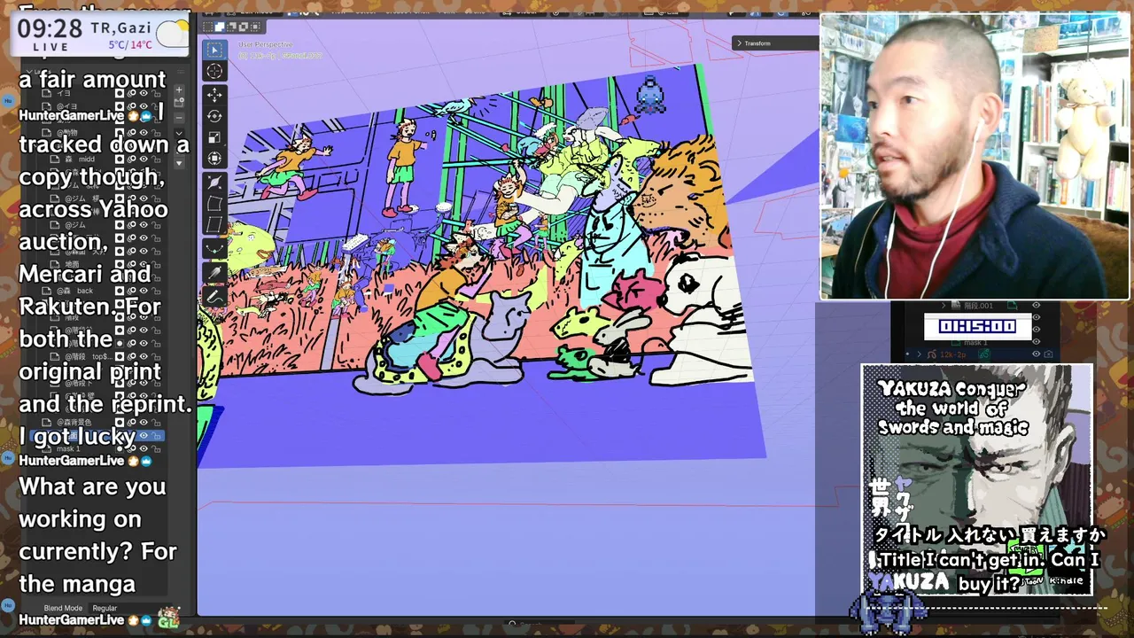Image resolution: width=1134 pixels, height=638 pixels.
Task: Select the Select Box tool
Action: point(214,50)
